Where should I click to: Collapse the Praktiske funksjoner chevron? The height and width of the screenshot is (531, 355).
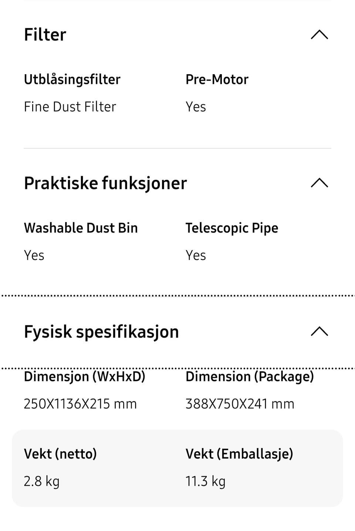point(319,183)
